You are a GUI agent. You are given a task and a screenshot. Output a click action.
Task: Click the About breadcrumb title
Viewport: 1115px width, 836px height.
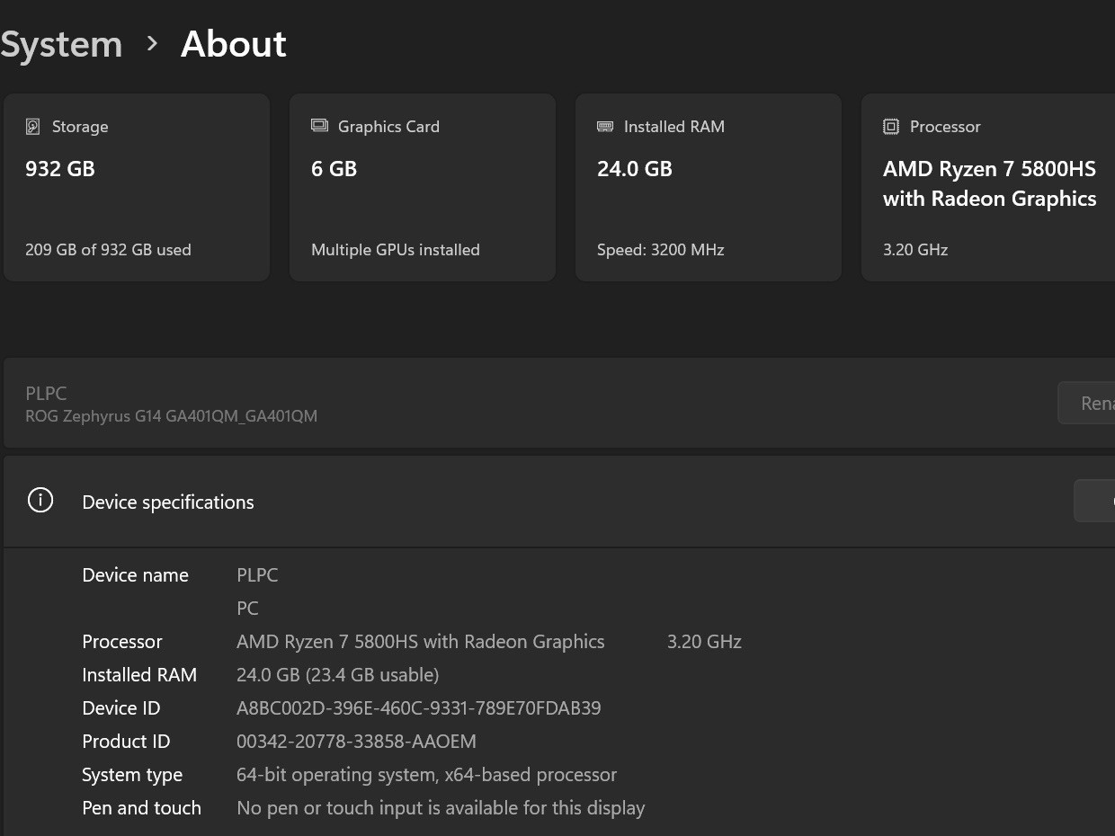234,44
